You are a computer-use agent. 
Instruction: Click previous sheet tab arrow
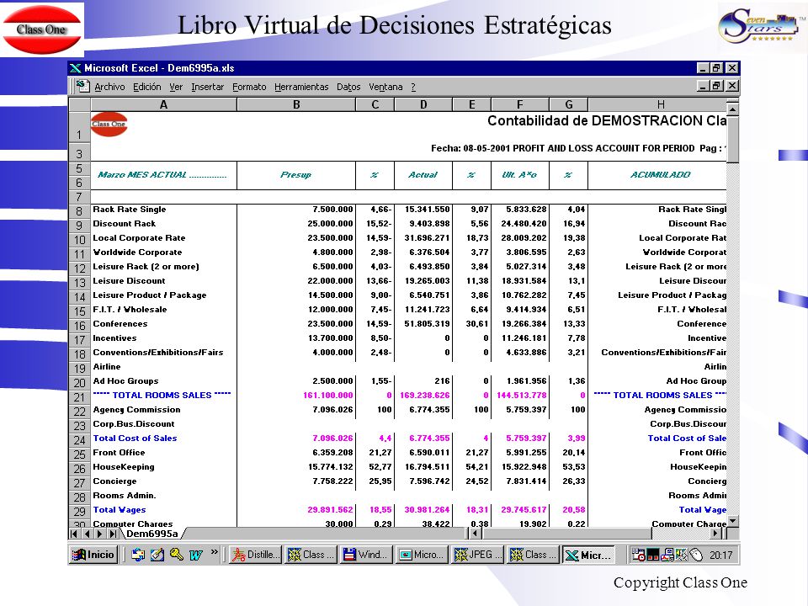pyautogui.click(x=87, y=534)
